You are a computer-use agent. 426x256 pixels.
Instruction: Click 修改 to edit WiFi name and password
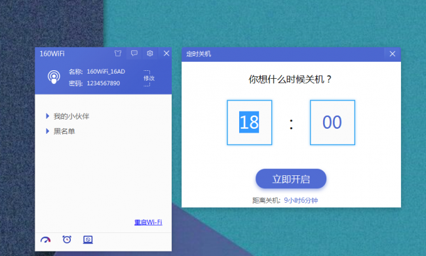click(x=149, y=78)
